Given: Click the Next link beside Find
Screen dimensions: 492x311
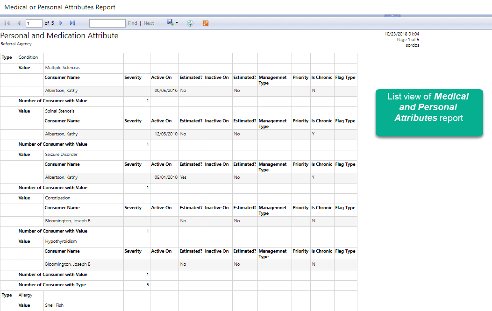Looking at the screenshot, I should (149, 22).
